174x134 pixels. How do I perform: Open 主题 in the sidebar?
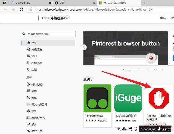(x=34, y=70)
